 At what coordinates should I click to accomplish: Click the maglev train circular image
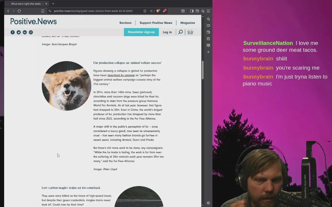[x=139, y=196]
